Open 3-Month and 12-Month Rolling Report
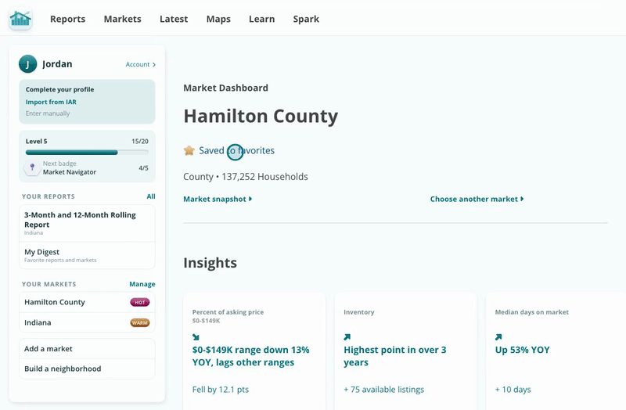The image size is (626, 410). pos(87,223)
